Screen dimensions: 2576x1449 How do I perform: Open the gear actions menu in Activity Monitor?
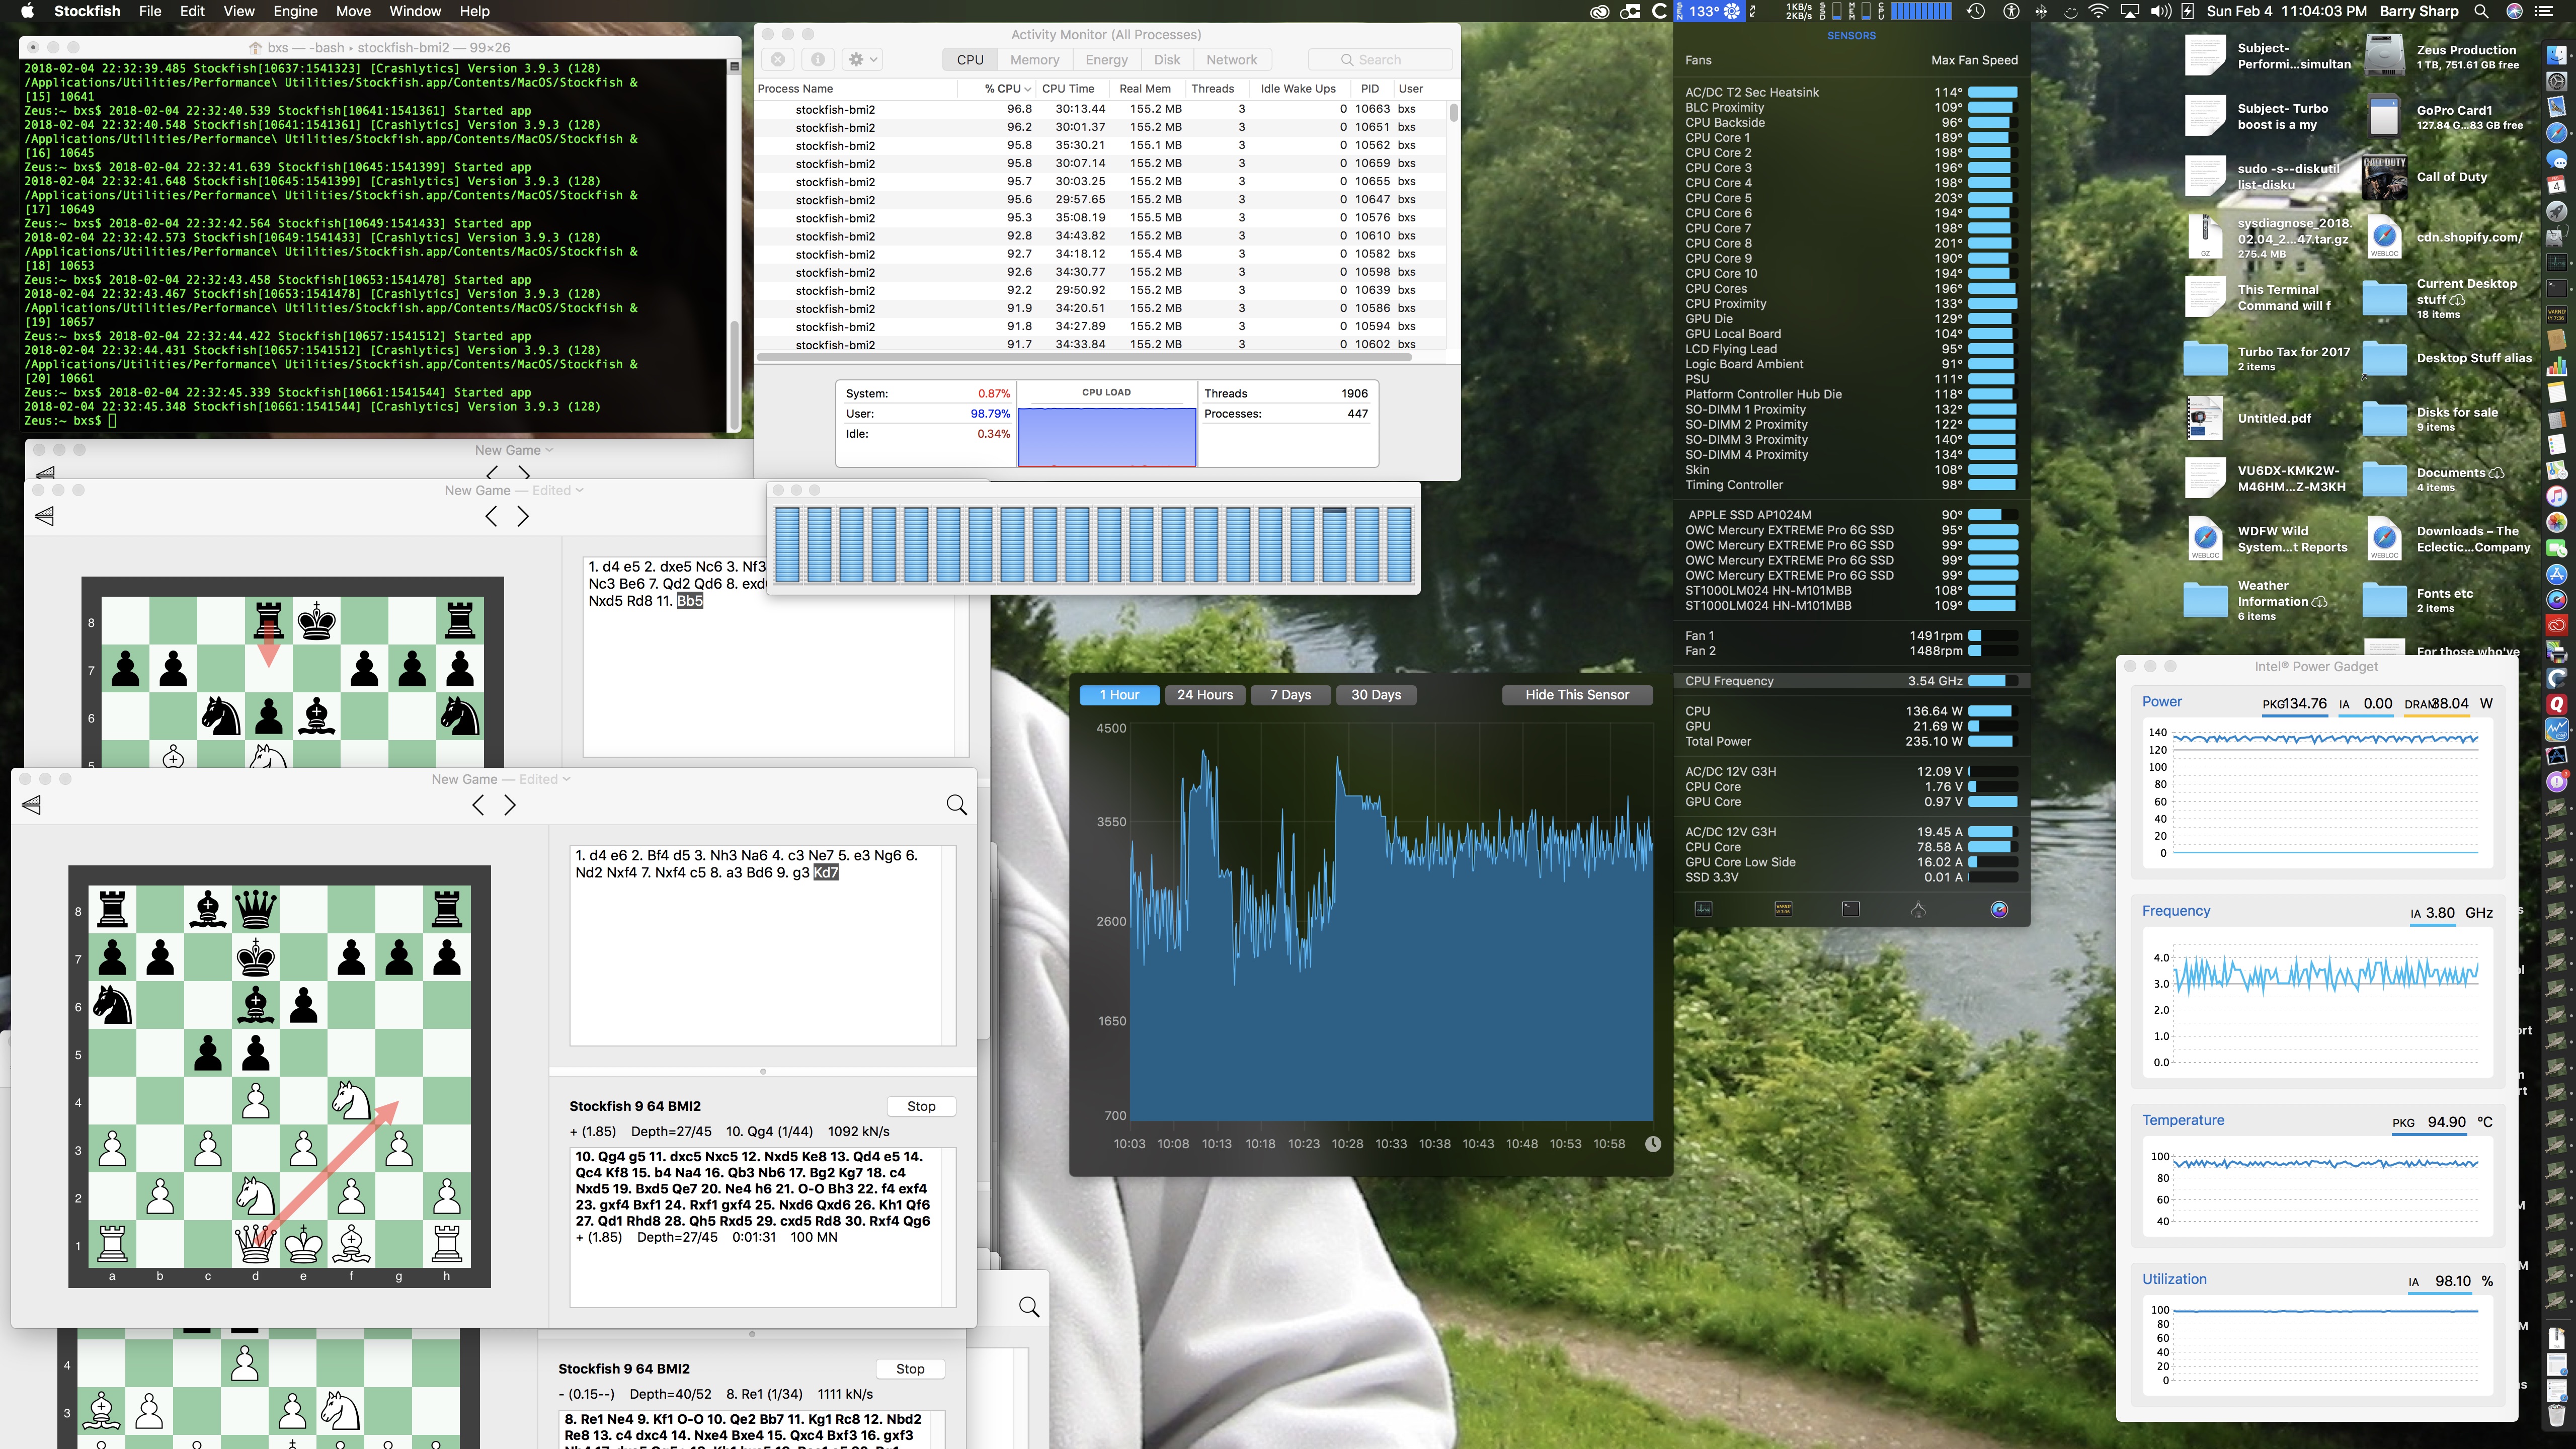point(862,60)
